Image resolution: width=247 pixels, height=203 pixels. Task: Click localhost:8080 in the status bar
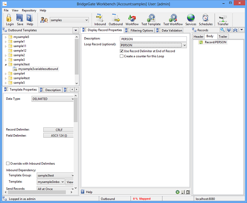(x=205, y=199)
